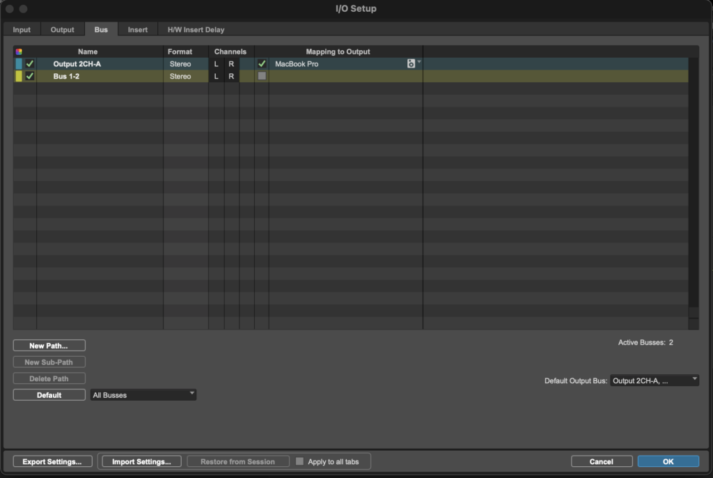Click the R channel of Output 2CH-A
This screenshot has height=478, width=713.
pyautogui.click(x=231, y=64)
